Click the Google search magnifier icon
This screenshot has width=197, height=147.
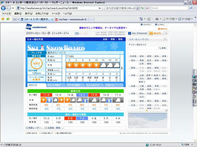191,8
